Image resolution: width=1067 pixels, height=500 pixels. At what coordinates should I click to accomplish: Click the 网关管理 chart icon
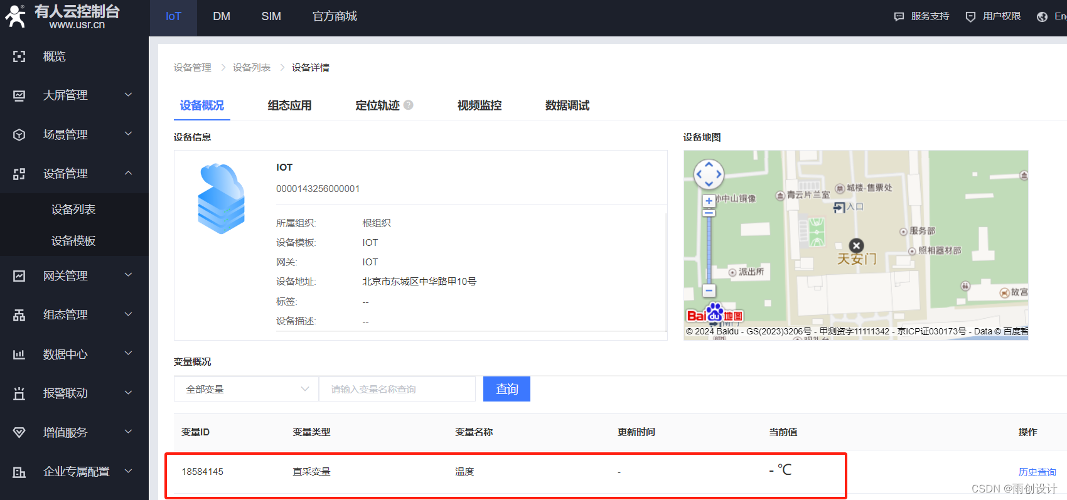[x=19, y=276]
